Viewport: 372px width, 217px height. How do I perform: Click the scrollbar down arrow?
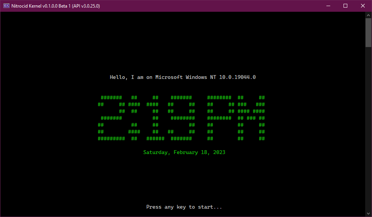click(x=369, y=214)
